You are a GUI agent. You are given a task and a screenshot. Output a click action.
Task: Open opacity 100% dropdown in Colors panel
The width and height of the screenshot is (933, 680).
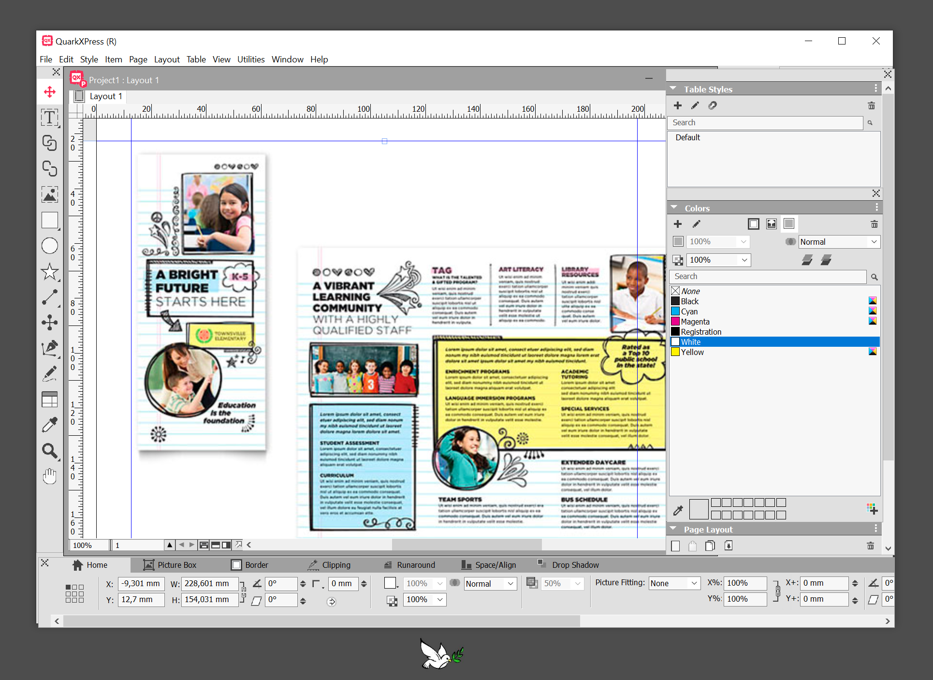pos(718,260)
